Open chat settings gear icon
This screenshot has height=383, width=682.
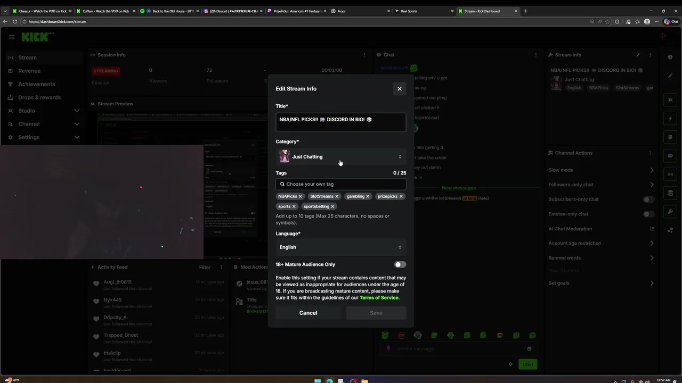(x=510, y=364)
